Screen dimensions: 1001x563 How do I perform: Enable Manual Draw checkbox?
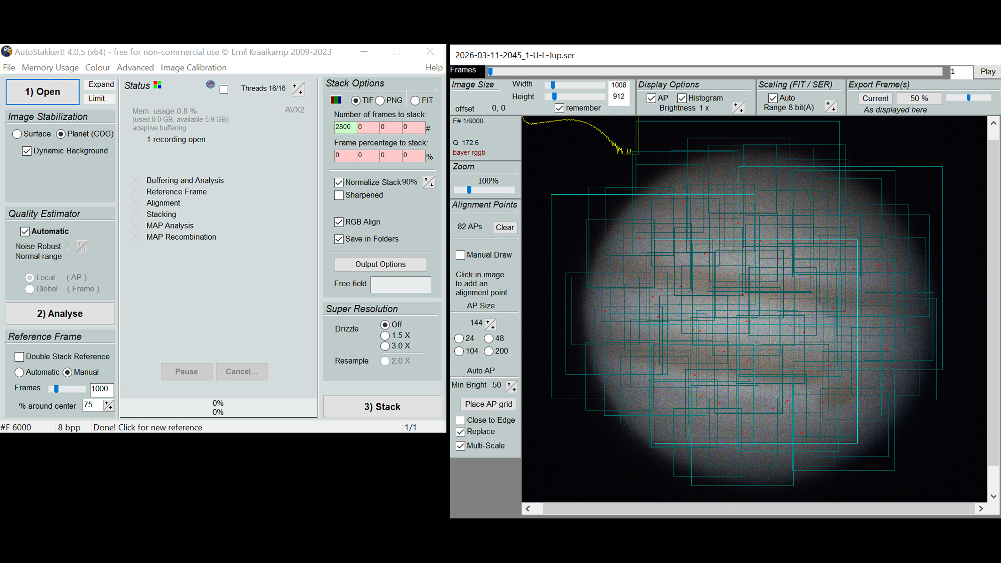click(x=460, y=255)
